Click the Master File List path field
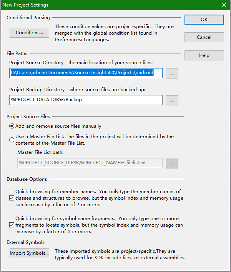This screenshot has width=231, height=272. tap(90, 163)
